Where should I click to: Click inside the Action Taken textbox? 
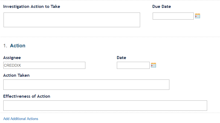[86, 85]
